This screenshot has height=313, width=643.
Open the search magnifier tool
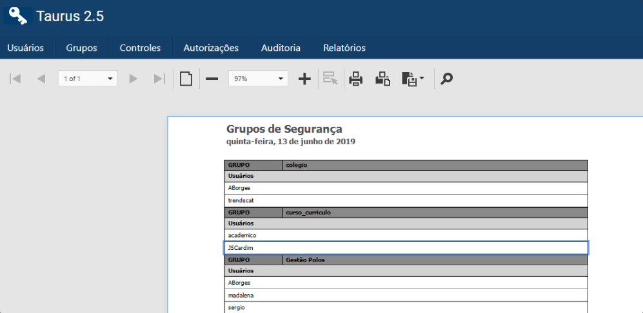[446, 79]
